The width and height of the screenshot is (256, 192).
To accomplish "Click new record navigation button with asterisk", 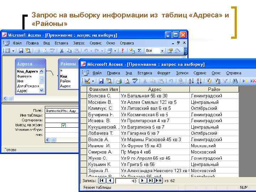I will (159, 181).
